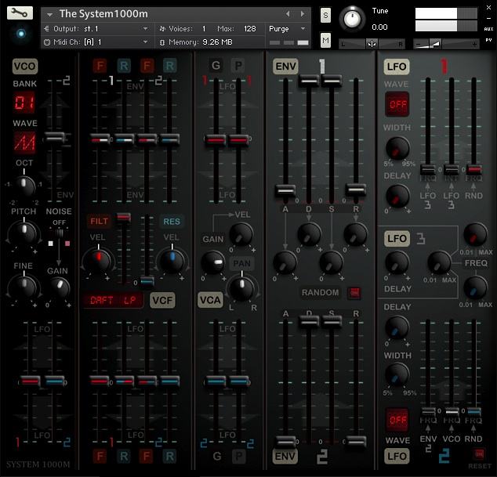Click the LFO 2 DELAY knob

click(397, 328)
